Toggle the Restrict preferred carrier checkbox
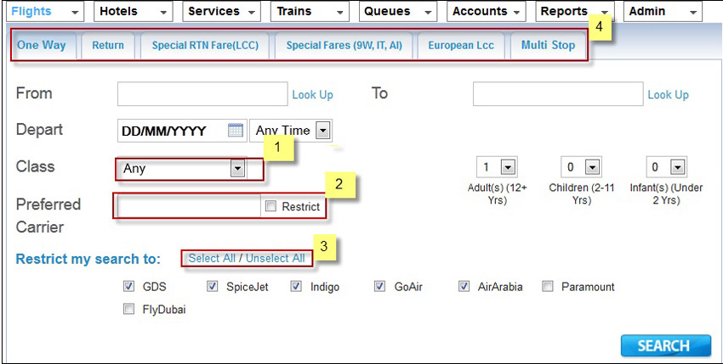 pyautogui.click(x=270, y=206)
